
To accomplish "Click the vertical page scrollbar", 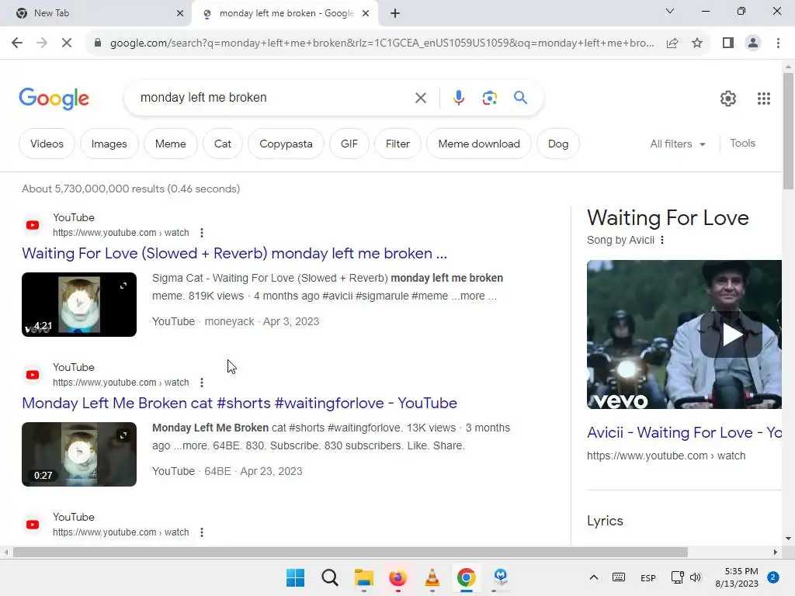I will (788, 132).
